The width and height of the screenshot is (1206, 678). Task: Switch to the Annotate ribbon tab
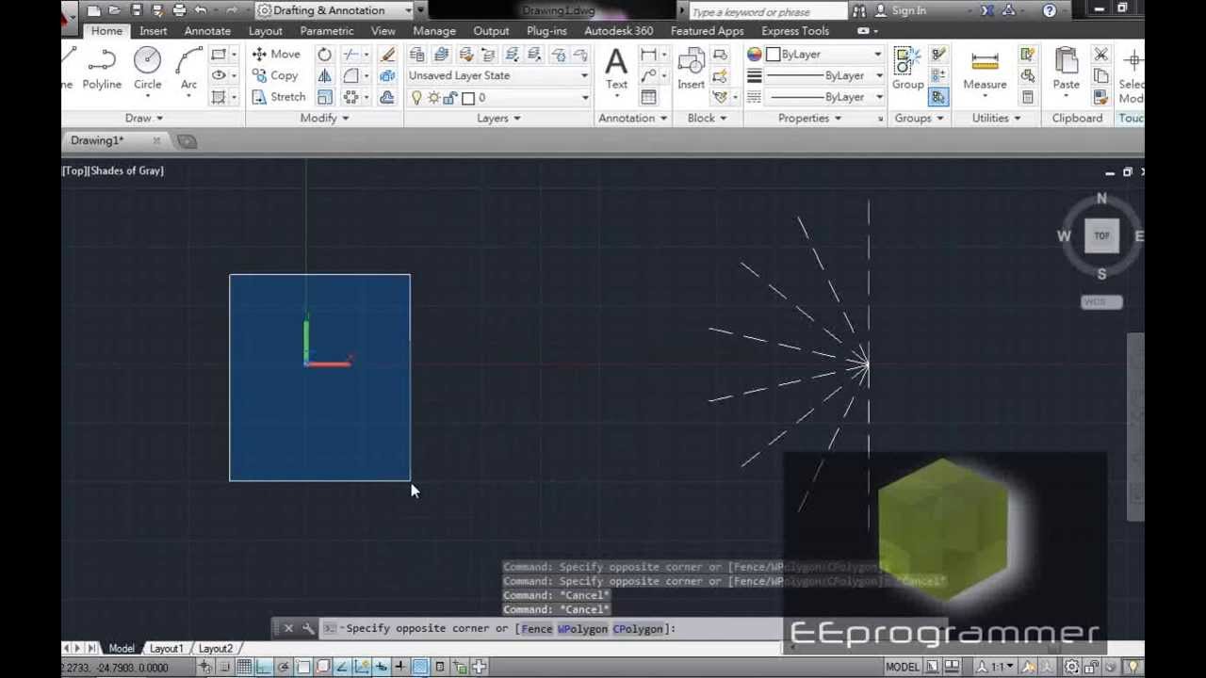coord(207,31)
